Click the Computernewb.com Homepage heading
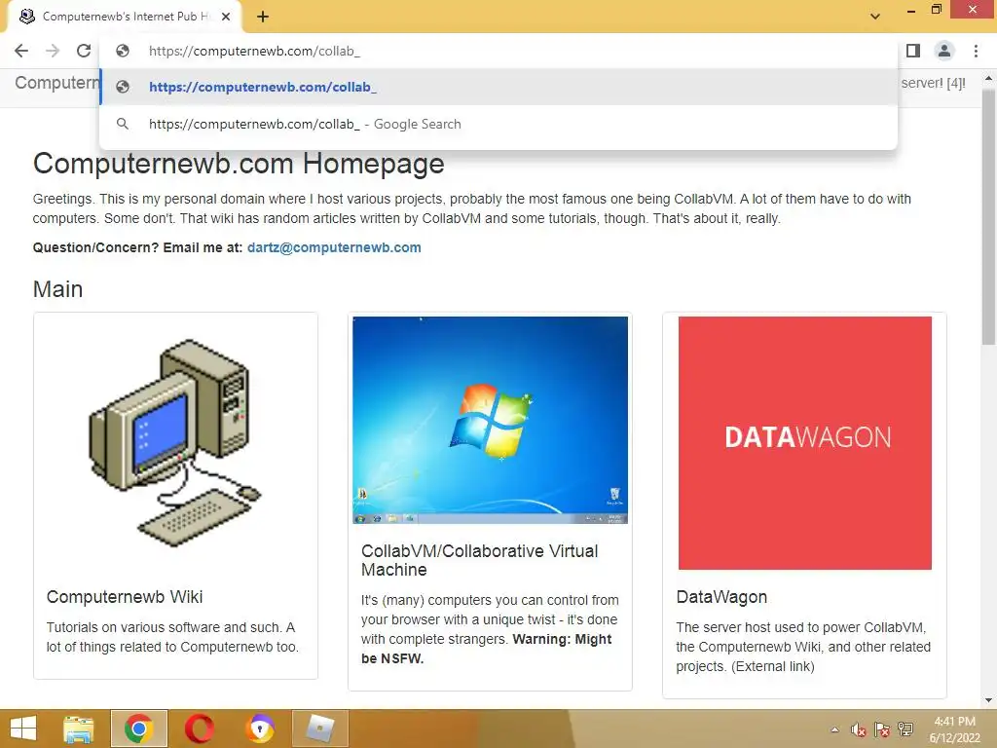Screen dimensions: 997x748 coord(239,164)
